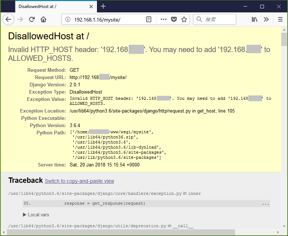Toggle reader view in address bar
Viewport: 288px width, 236px height.
pos(149,19)
